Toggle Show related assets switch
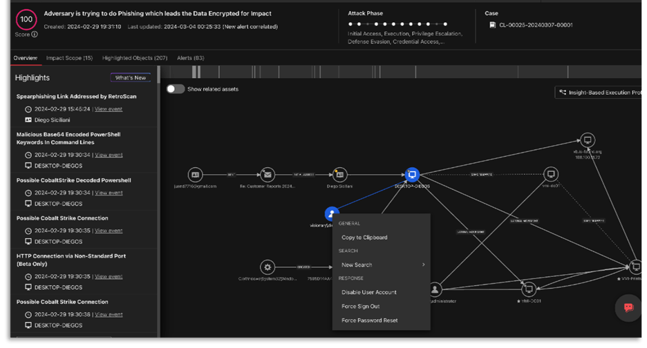The width and height of the screenshot is (647, 348). click(176, 89)
